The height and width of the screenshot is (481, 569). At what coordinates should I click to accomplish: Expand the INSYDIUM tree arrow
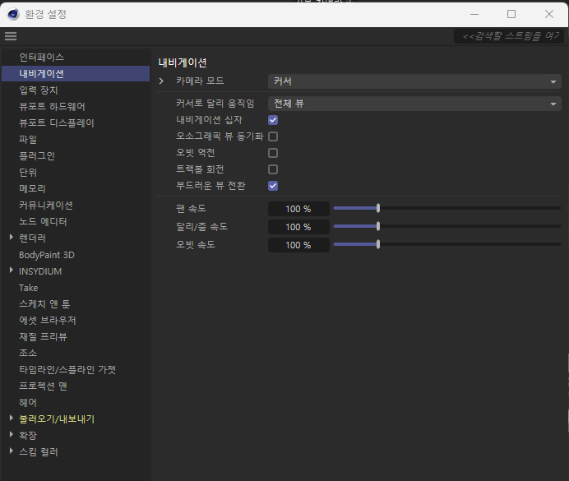[x=12, y=271]
